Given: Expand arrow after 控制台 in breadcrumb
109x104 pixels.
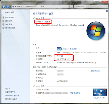Looking at the screenshot, I should pos(24,7).
